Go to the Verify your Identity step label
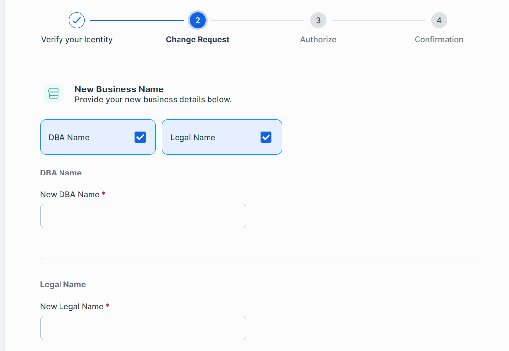Viewport: 509px width, 351px height. tap(77, 40)
